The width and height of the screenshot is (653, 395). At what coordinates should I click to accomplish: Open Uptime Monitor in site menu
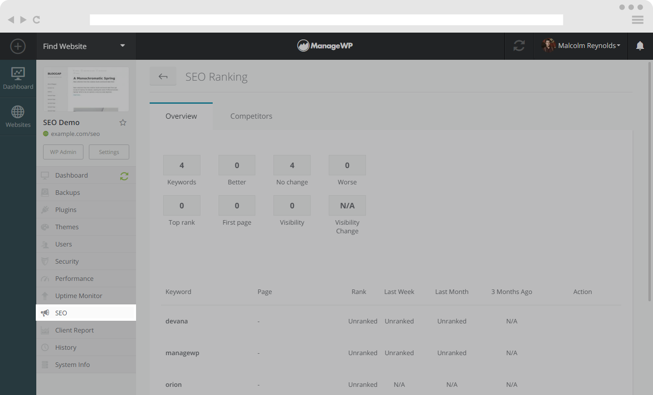[x=86, y=296]
